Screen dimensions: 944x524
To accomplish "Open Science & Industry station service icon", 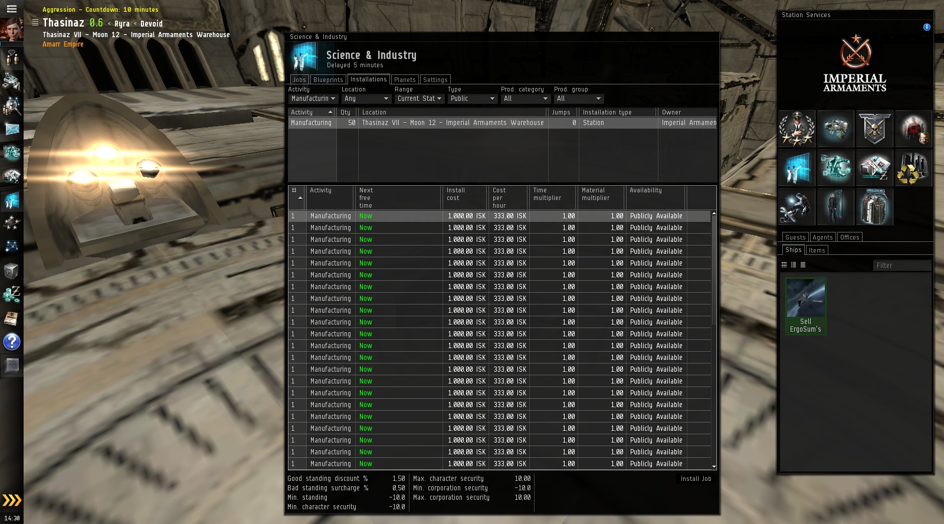I will [796, 168].
